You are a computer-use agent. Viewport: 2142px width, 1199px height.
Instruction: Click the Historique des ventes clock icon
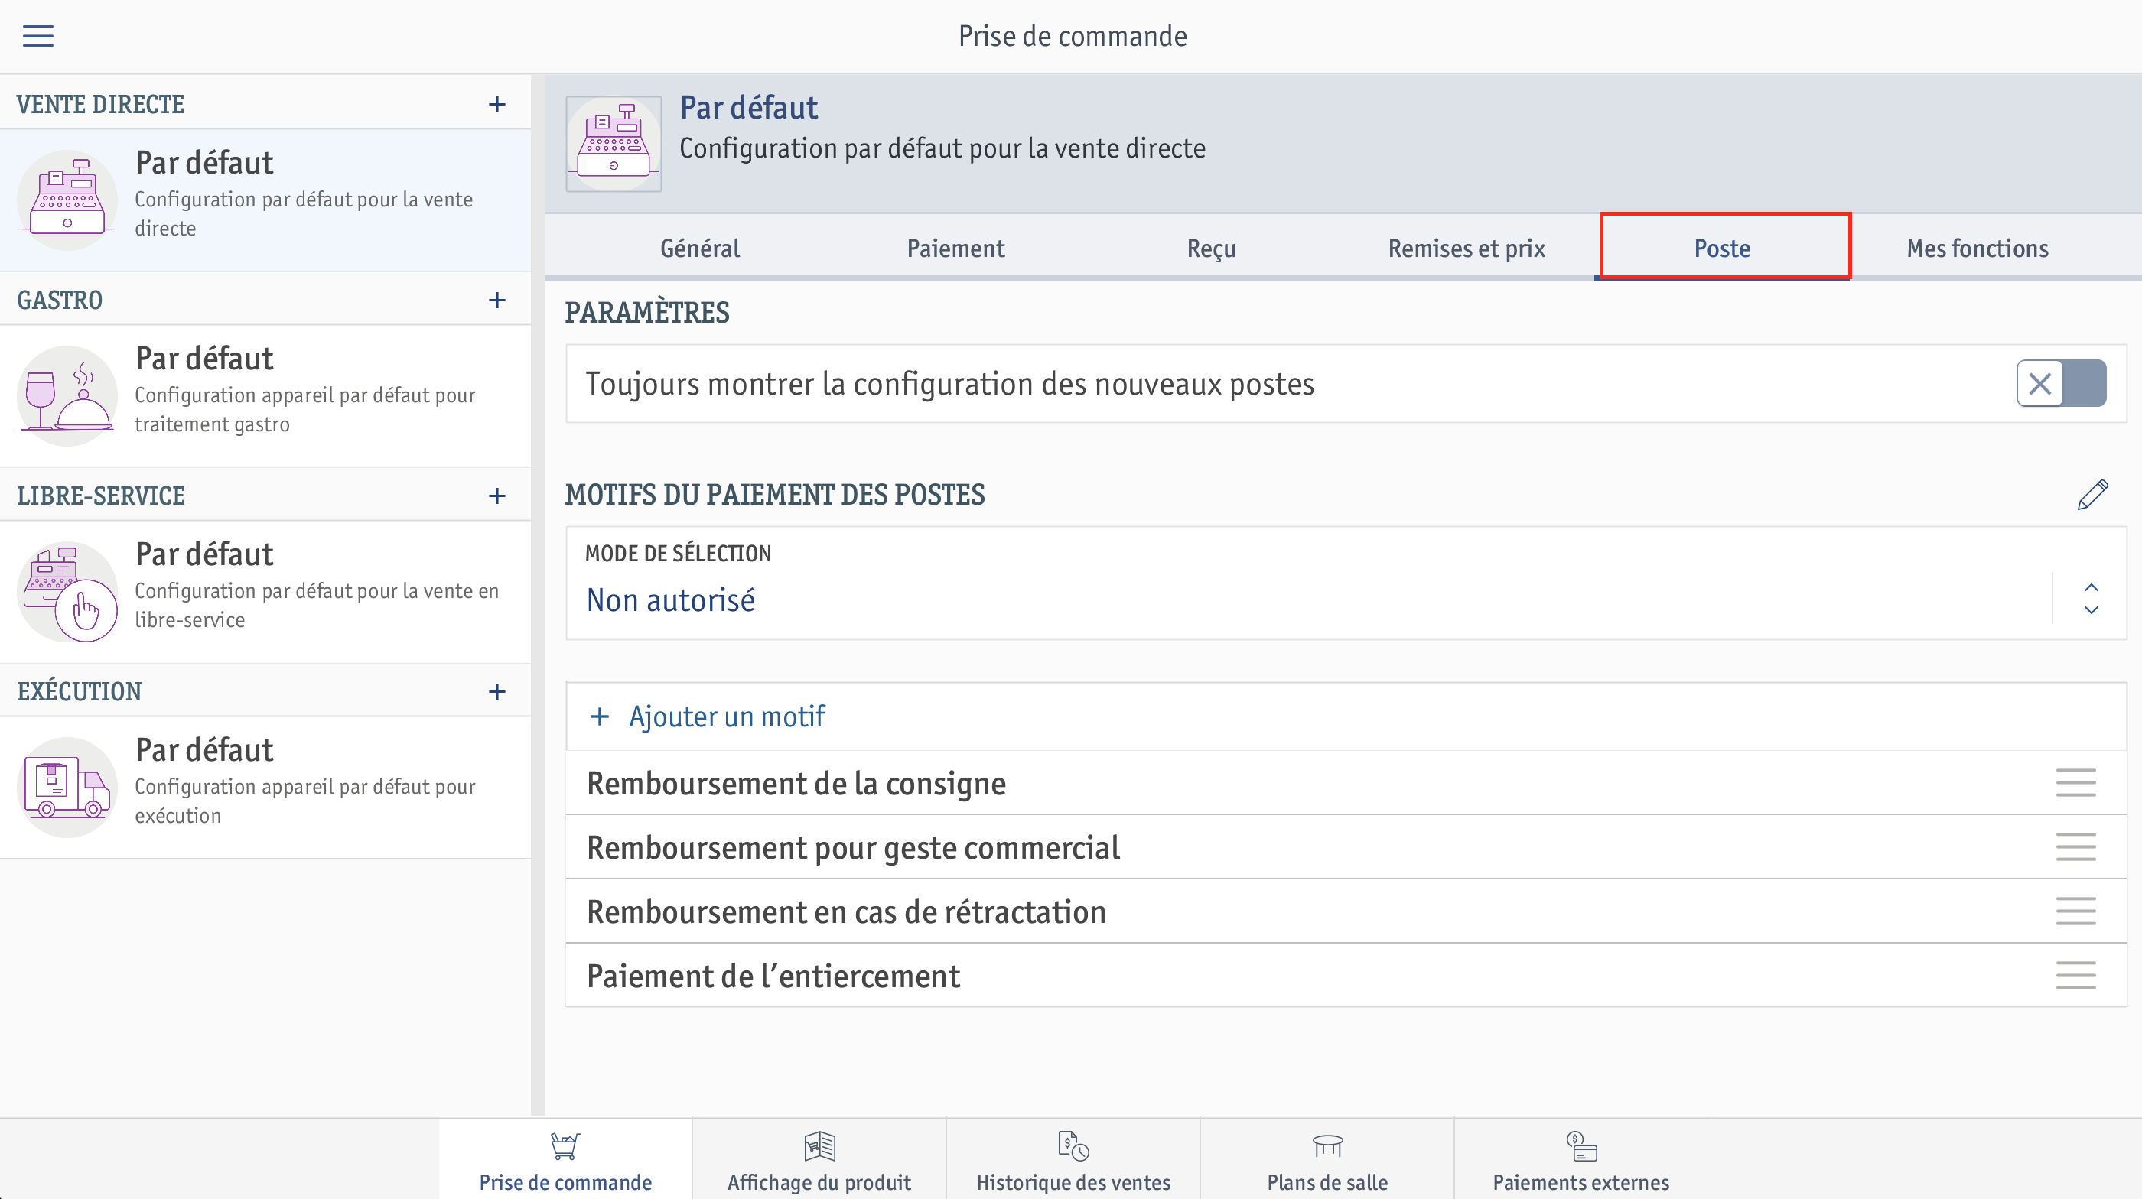point(1073,1145)
